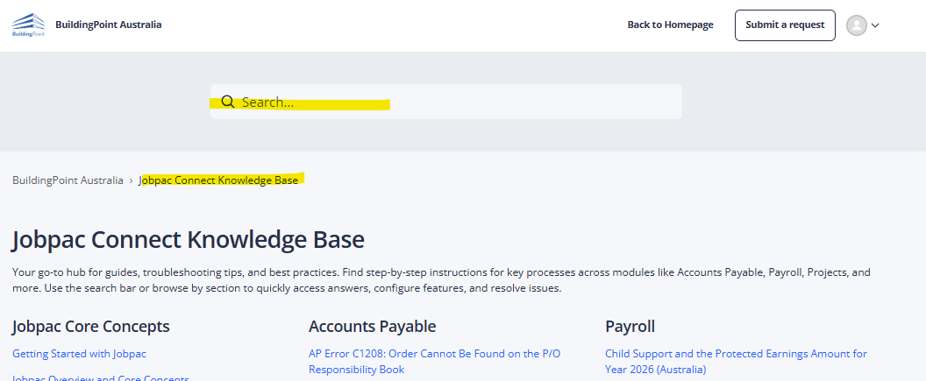926x381 pixels.
Task: Select Jobpac Connect Knowledge Base breadcrumb item
Action: pos(219,180)
